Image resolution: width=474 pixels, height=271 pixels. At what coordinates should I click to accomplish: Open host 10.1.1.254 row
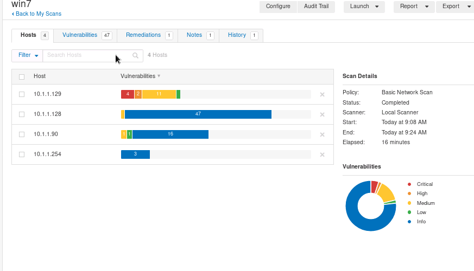click(172, 154)
